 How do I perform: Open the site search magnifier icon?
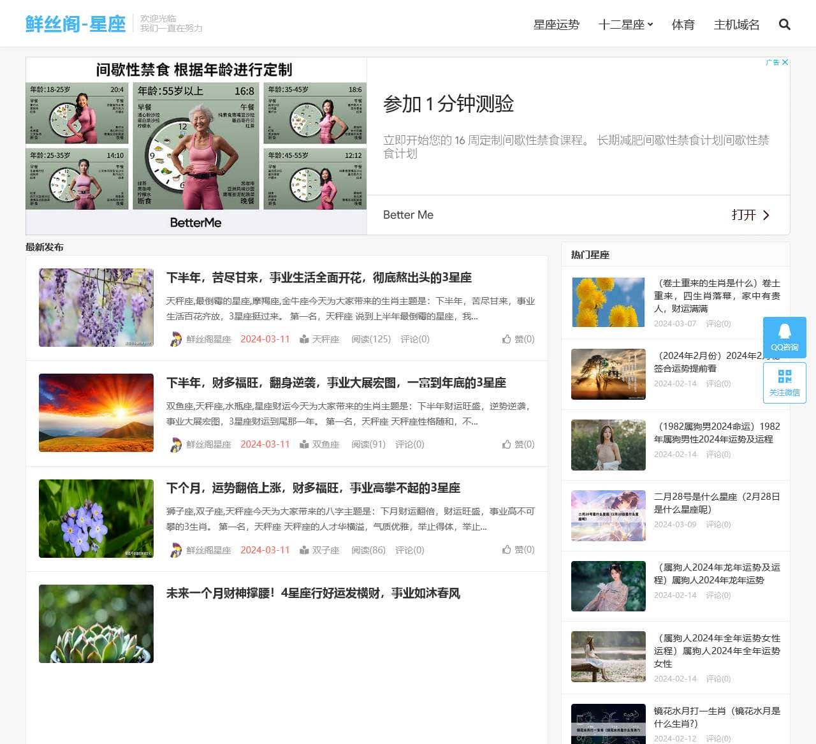[x=785, y=24]
